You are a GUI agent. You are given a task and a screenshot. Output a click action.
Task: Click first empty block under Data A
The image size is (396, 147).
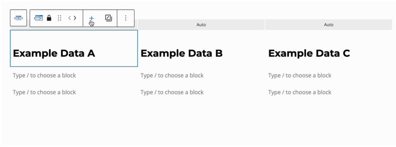[x=44, y=75]
